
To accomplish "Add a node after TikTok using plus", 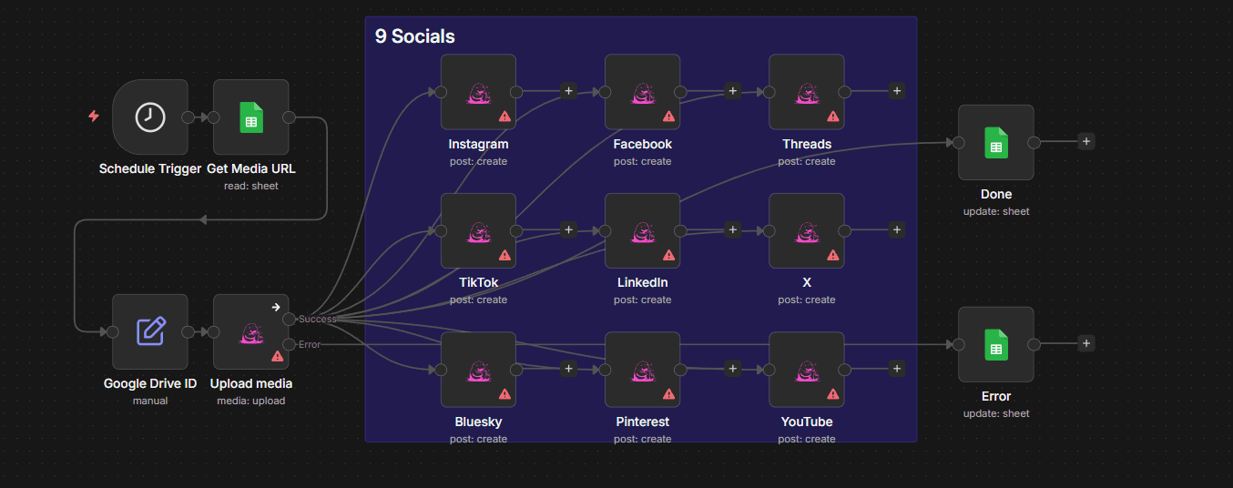I will pyautogui.click(x=569, y=230).
